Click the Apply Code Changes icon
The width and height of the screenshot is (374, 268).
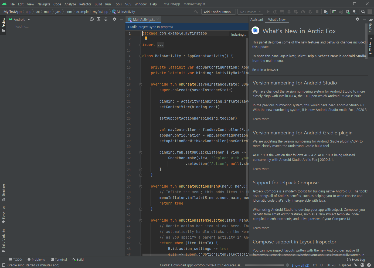point(282,12)
